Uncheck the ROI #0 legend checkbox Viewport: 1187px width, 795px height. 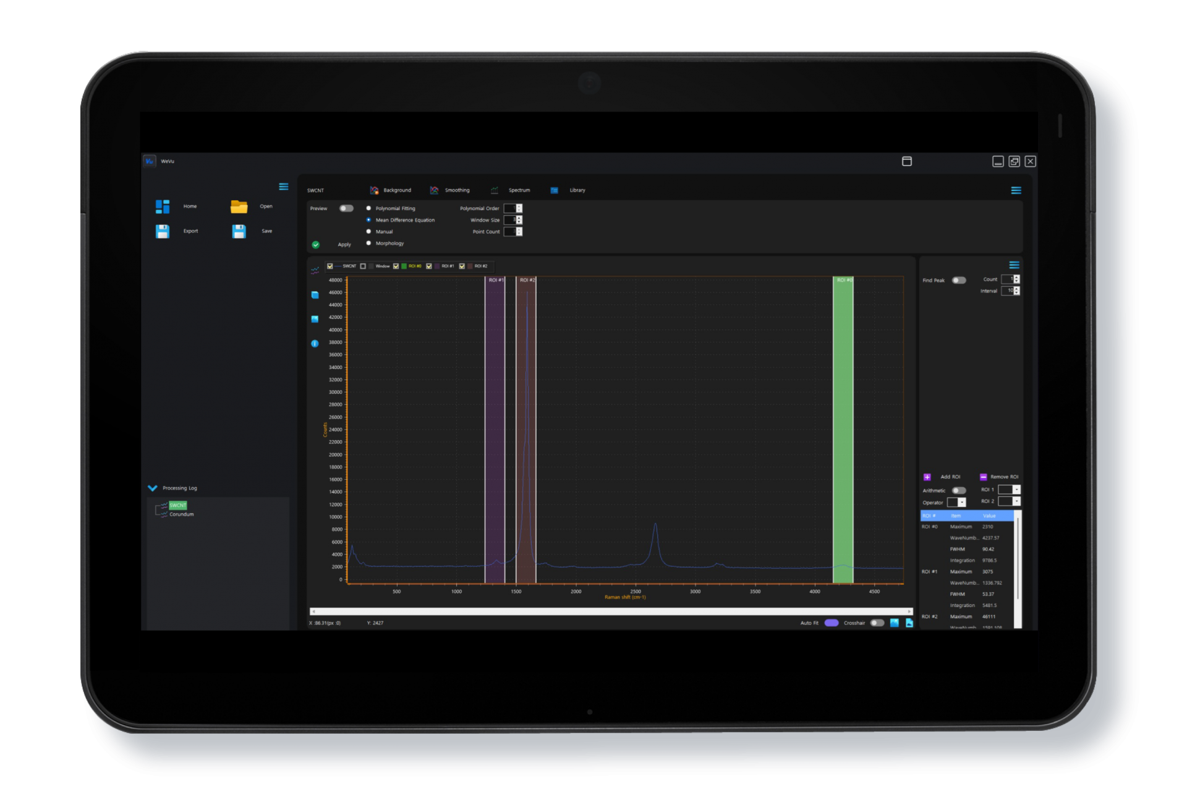pyautogui.click(x=396, y=266)
